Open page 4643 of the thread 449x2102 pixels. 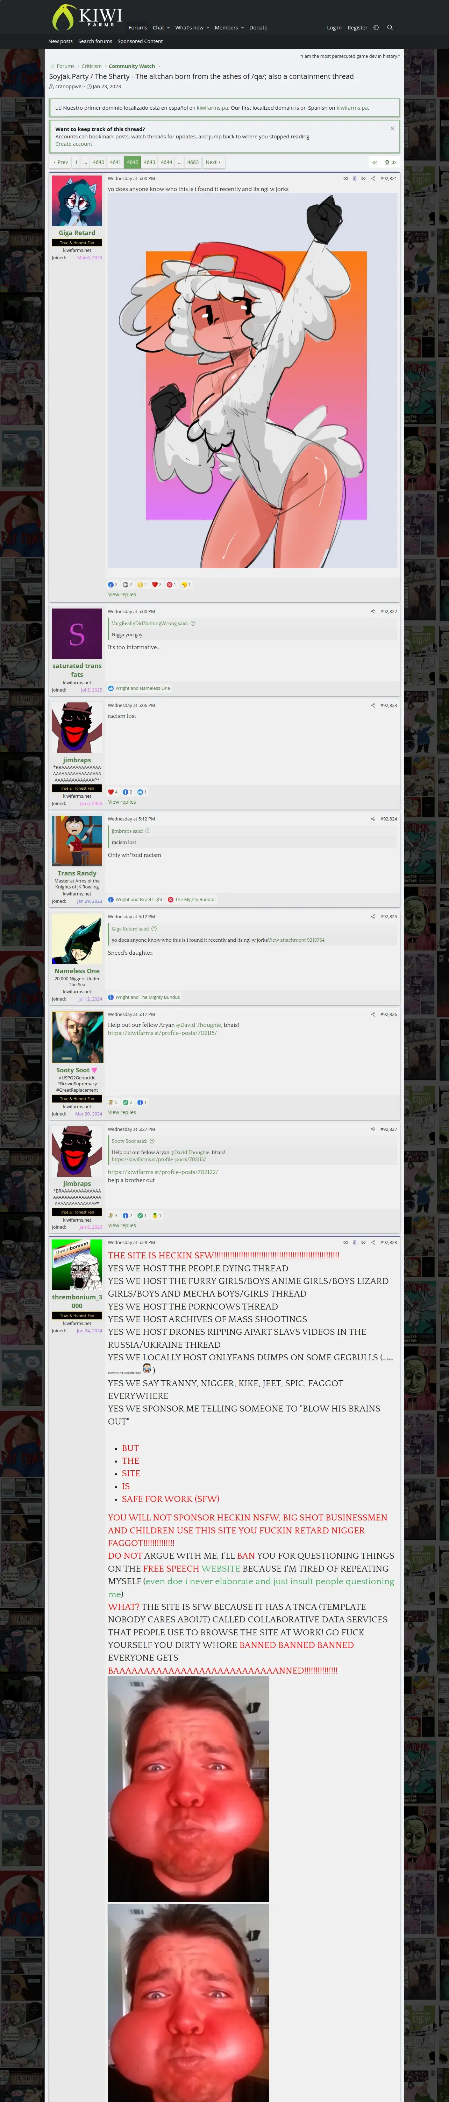pyautogui.click(x=149, y=163)
